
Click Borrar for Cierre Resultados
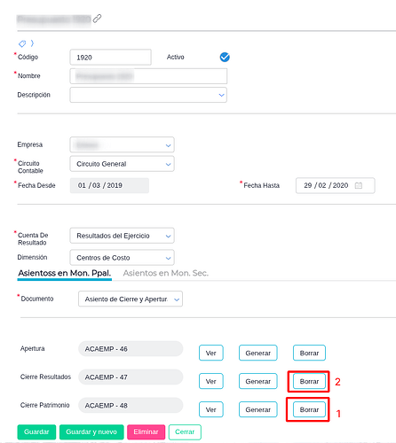click(x=309, y=381)
